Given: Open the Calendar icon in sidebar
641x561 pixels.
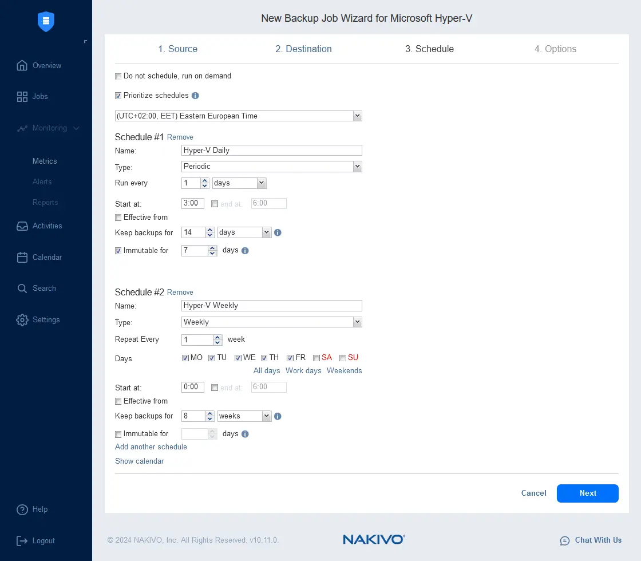Looking at the screenshot, I should [22, 257].
